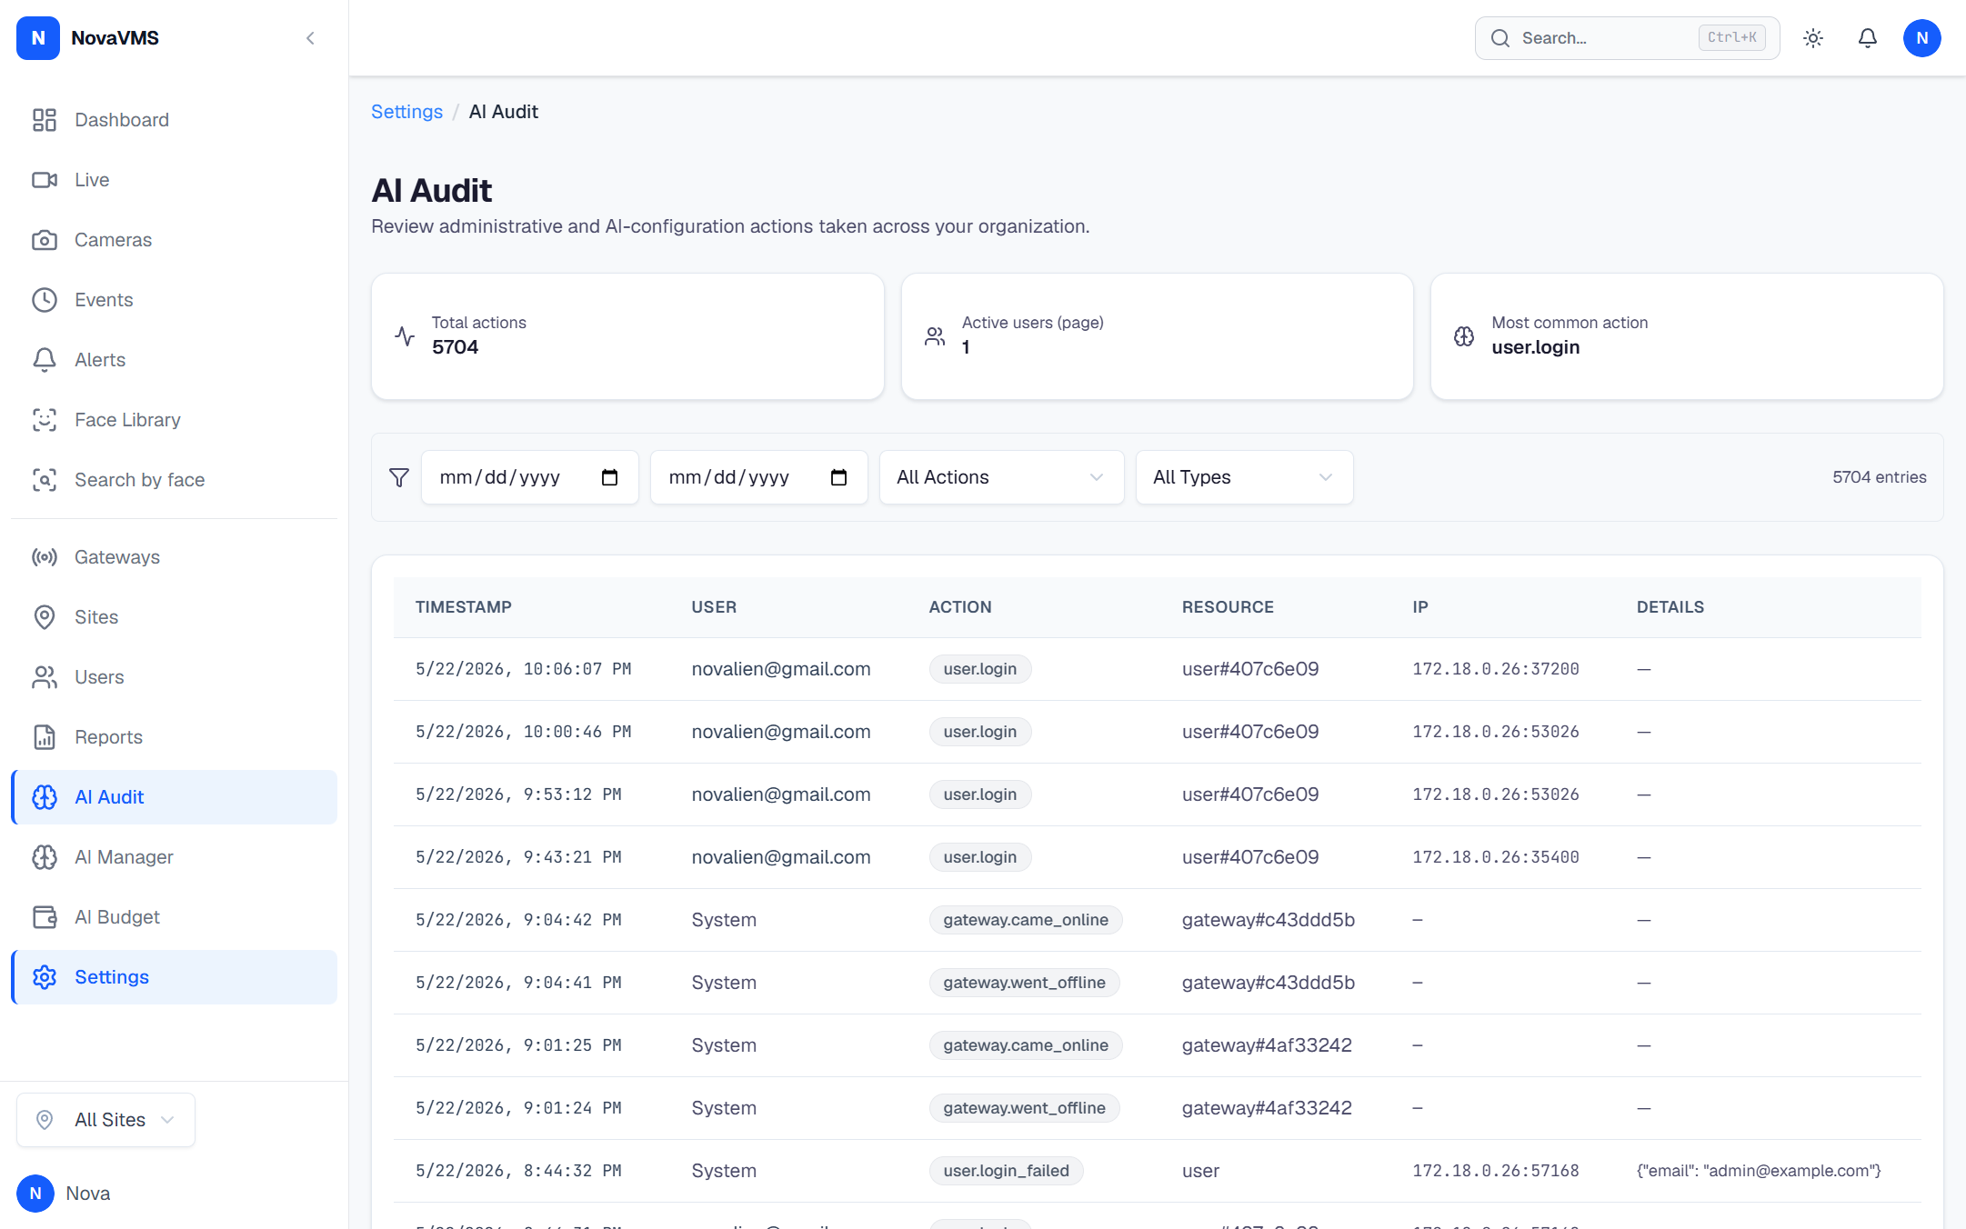Click the Settings breadcrumb link
Viewport: 1966px width, 1229px height.
tap(406, 112)
